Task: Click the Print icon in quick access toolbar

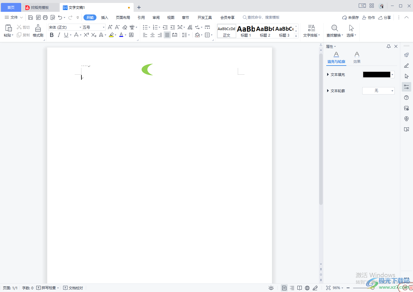Action: (x=45, y=17)
